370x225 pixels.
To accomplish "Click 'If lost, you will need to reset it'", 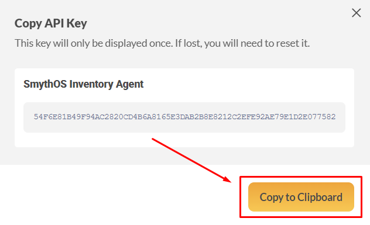I will [x=242, y=43].
